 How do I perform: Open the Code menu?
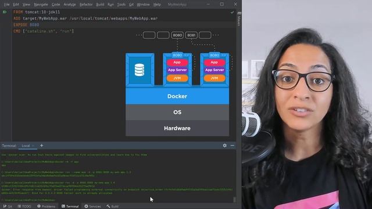pyautogui.click(x=56, y=4)
